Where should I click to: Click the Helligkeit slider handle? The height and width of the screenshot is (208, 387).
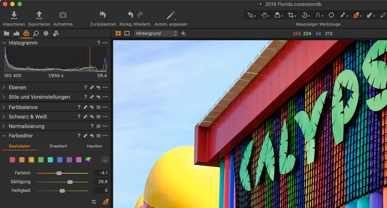(62, 191)
